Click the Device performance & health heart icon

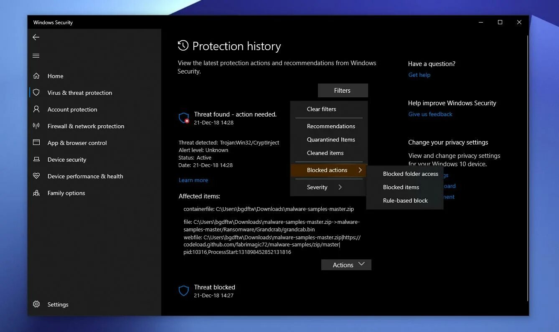(x=36, y=176)
